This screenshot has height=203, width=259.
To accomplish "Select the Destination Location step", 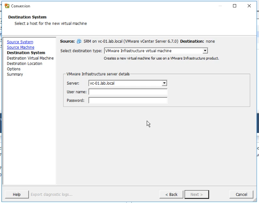I will pyautogui.click(x=24, y=64).
